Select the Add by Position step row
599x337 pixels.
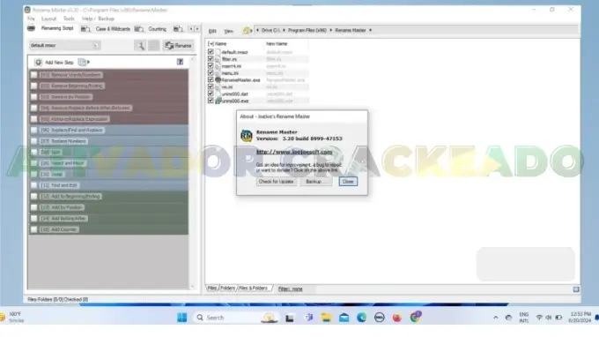(108, 207)
